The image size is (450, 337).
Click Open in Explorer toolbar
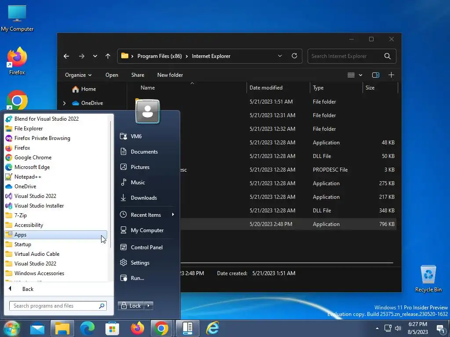[x=112, y=75]
